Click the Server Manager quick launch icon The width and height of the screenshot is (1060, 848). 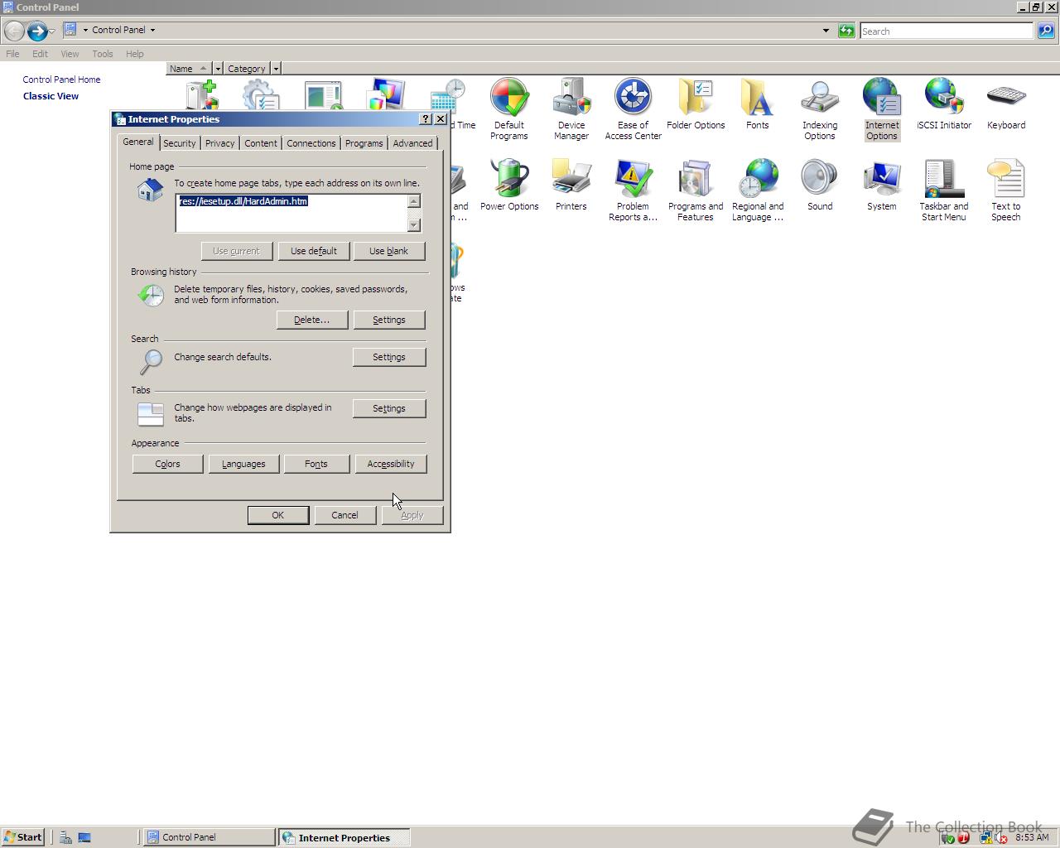65,837
